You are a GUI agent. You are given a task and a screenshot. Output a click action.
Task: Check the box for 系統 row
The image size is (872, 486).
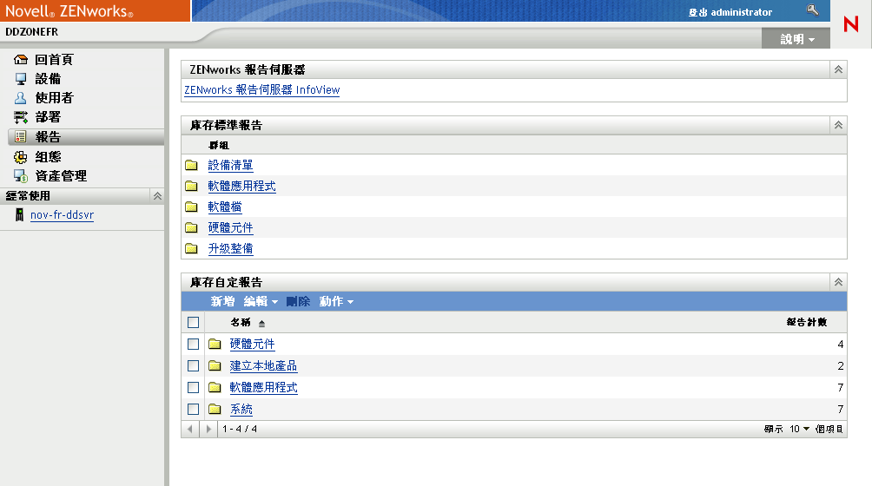coord(194,409)
